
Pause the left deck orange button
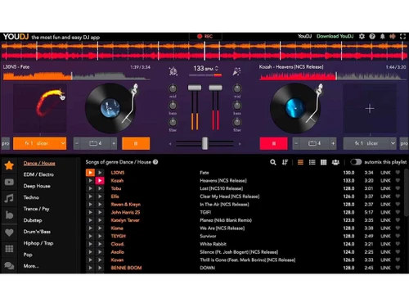click(136, 143)
